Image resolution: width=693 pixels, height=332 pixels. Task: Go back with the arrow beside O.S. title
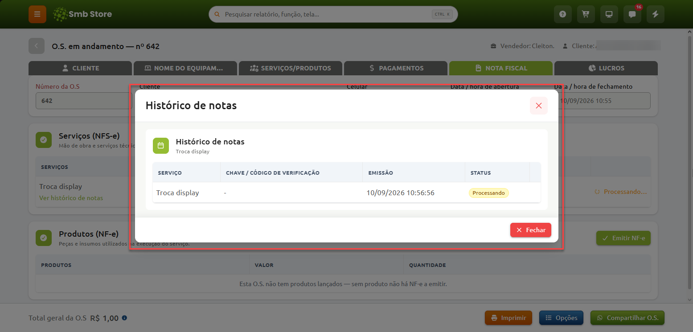pyautogui.click(x=37, y=46)
